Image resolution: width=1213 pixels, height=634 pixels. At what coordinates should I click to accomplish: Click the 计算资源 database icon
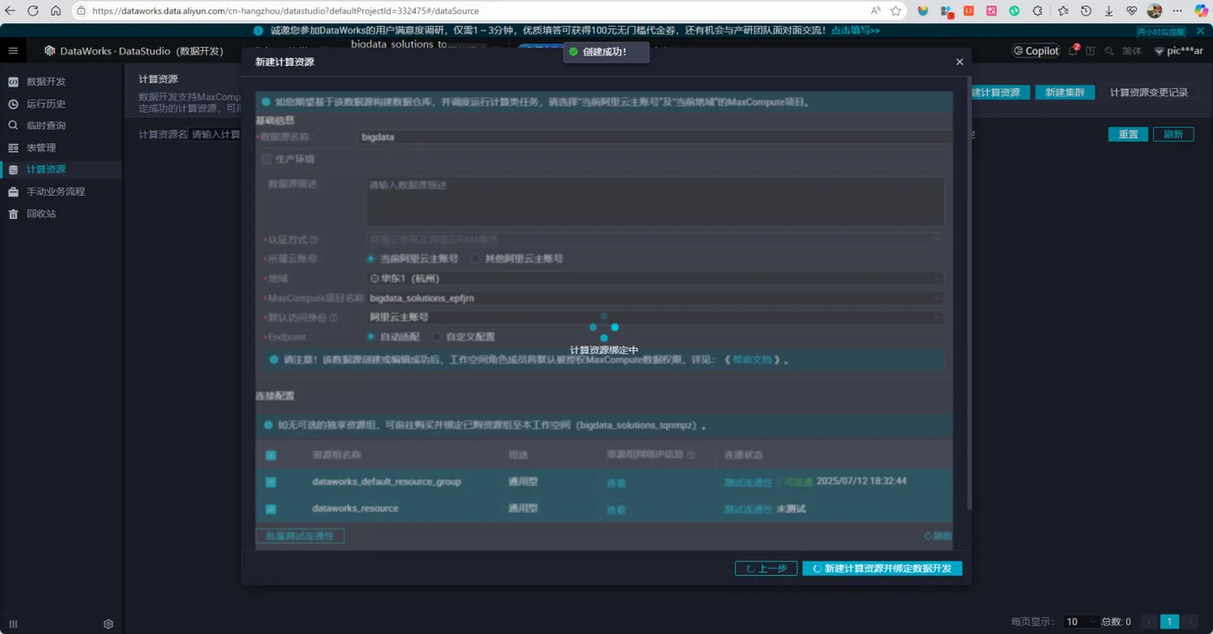click(x=13, y=170)
